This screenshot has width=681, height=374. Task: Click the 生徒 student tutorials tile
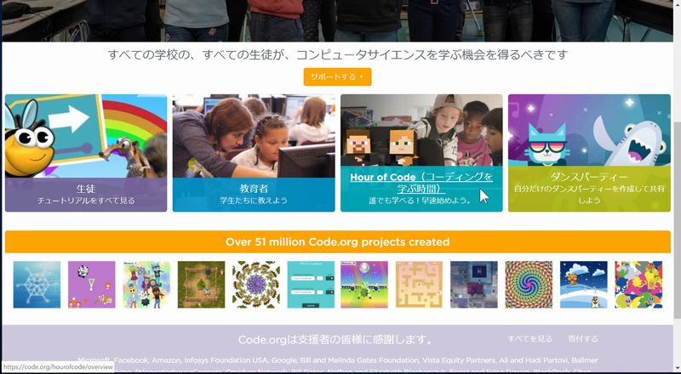pyautogui.click(x=86, y=153)
